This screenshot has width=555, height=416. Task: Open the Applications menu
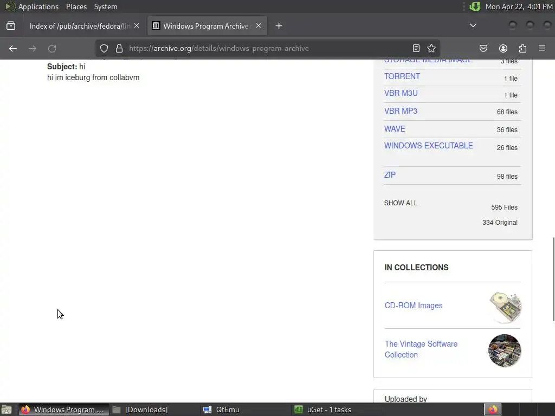click(x=38, y=6)
